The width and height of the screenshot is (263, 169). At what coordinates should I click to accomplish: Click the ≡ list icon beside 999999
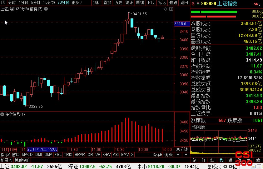[198, 3]
